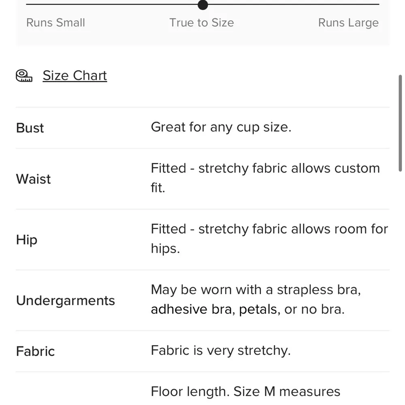Click the 'Floor length. Size M measures' text
The height and width of the screenshot is (405, 405).
(245, 392)
